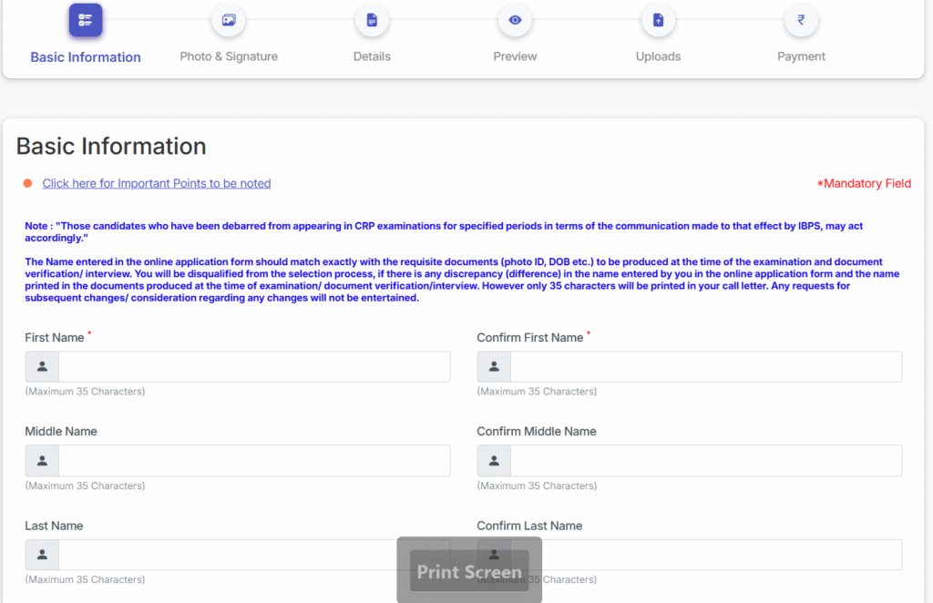Image resolution: width=933 pixels, height=603 pixels.
Task: Go to the Payment step label
Action: [801, 56]
